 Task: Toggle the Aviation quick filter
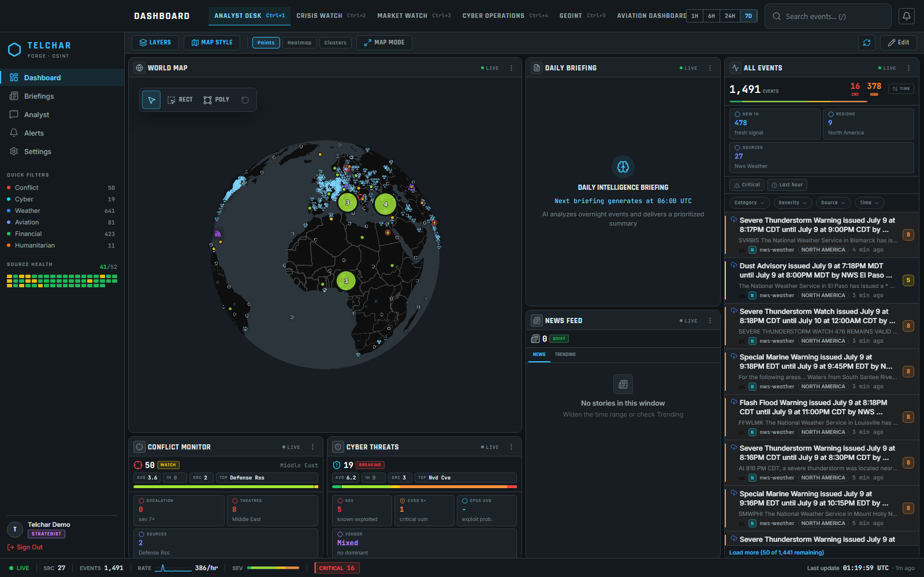62,222
